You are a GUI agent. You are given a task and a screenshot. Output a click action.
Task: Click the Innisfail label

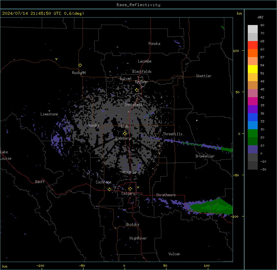coord(133,105)
